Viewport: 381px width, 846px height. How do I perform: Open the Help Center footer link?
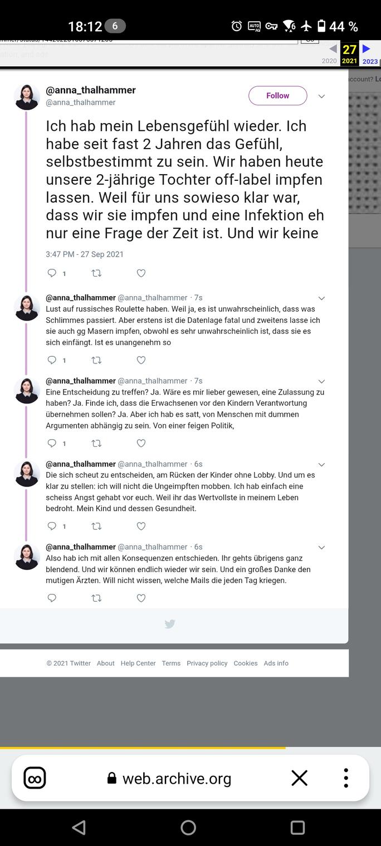coord(138,663)
